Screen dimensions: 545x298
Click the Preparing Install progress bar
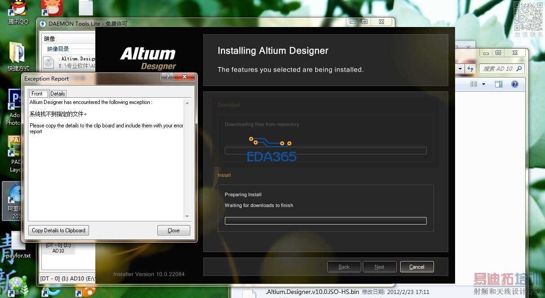click(326, 221)
